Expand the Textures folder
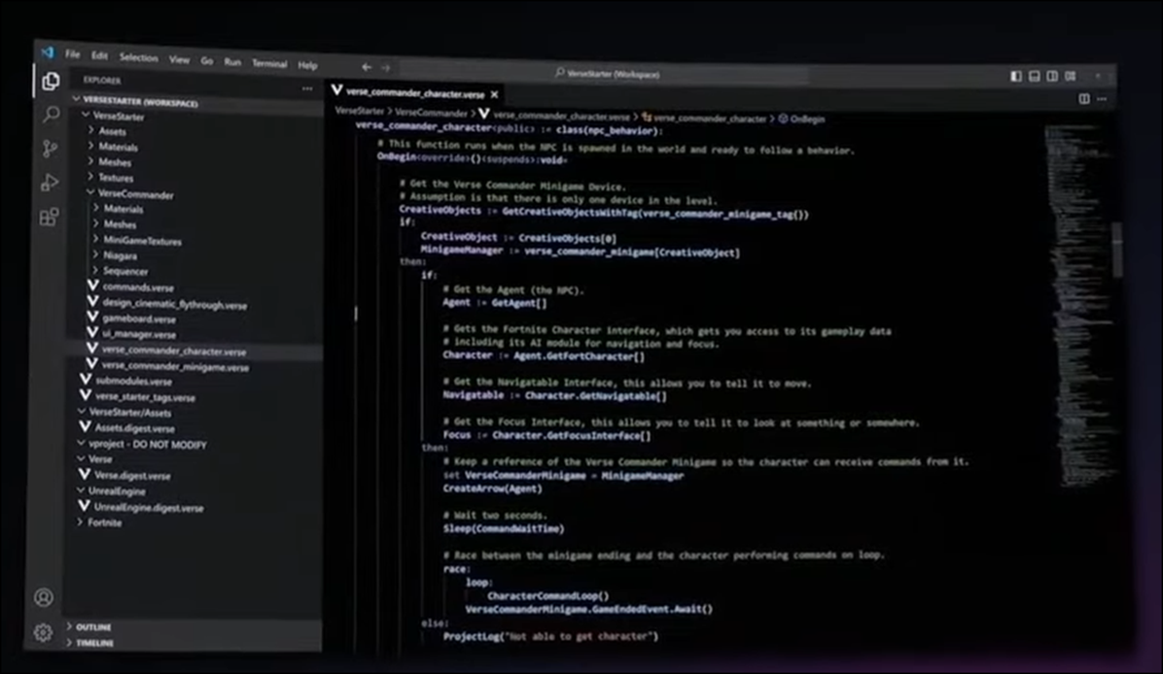Screen dimensions: 1163x674 click(117, 178)
